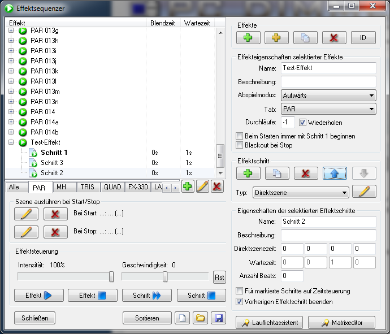Open the Lauflichtassistent
Viewport: 390px width, 334px height.
click(269, 323)
